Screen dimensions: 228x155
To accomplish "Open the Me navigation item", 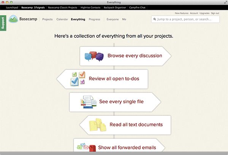I will click(124, 19).
